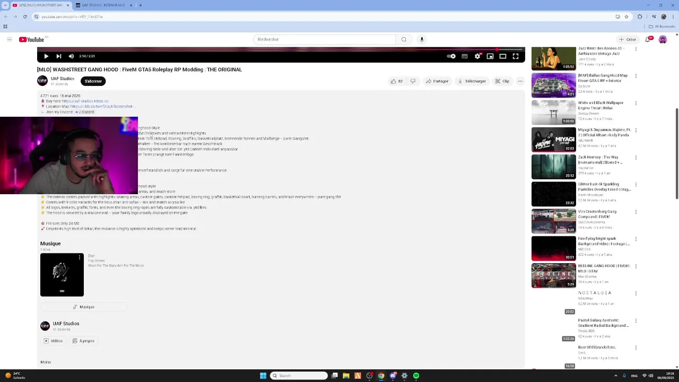Viewport: 679px width, 382px height.
Task: Reload the page in Chrome
Action: click(24, 16)
